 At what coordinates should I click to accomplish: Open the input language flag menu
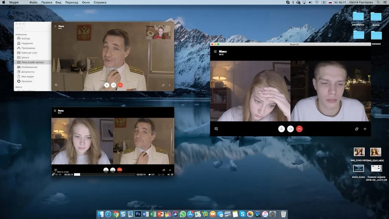[330, 2]
